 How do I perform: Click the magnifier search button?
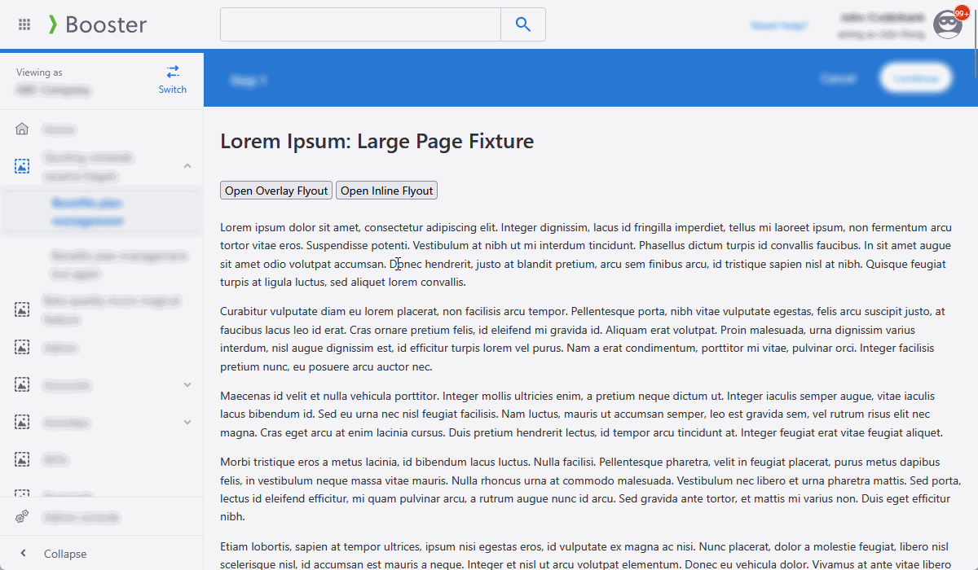point(523,24)
